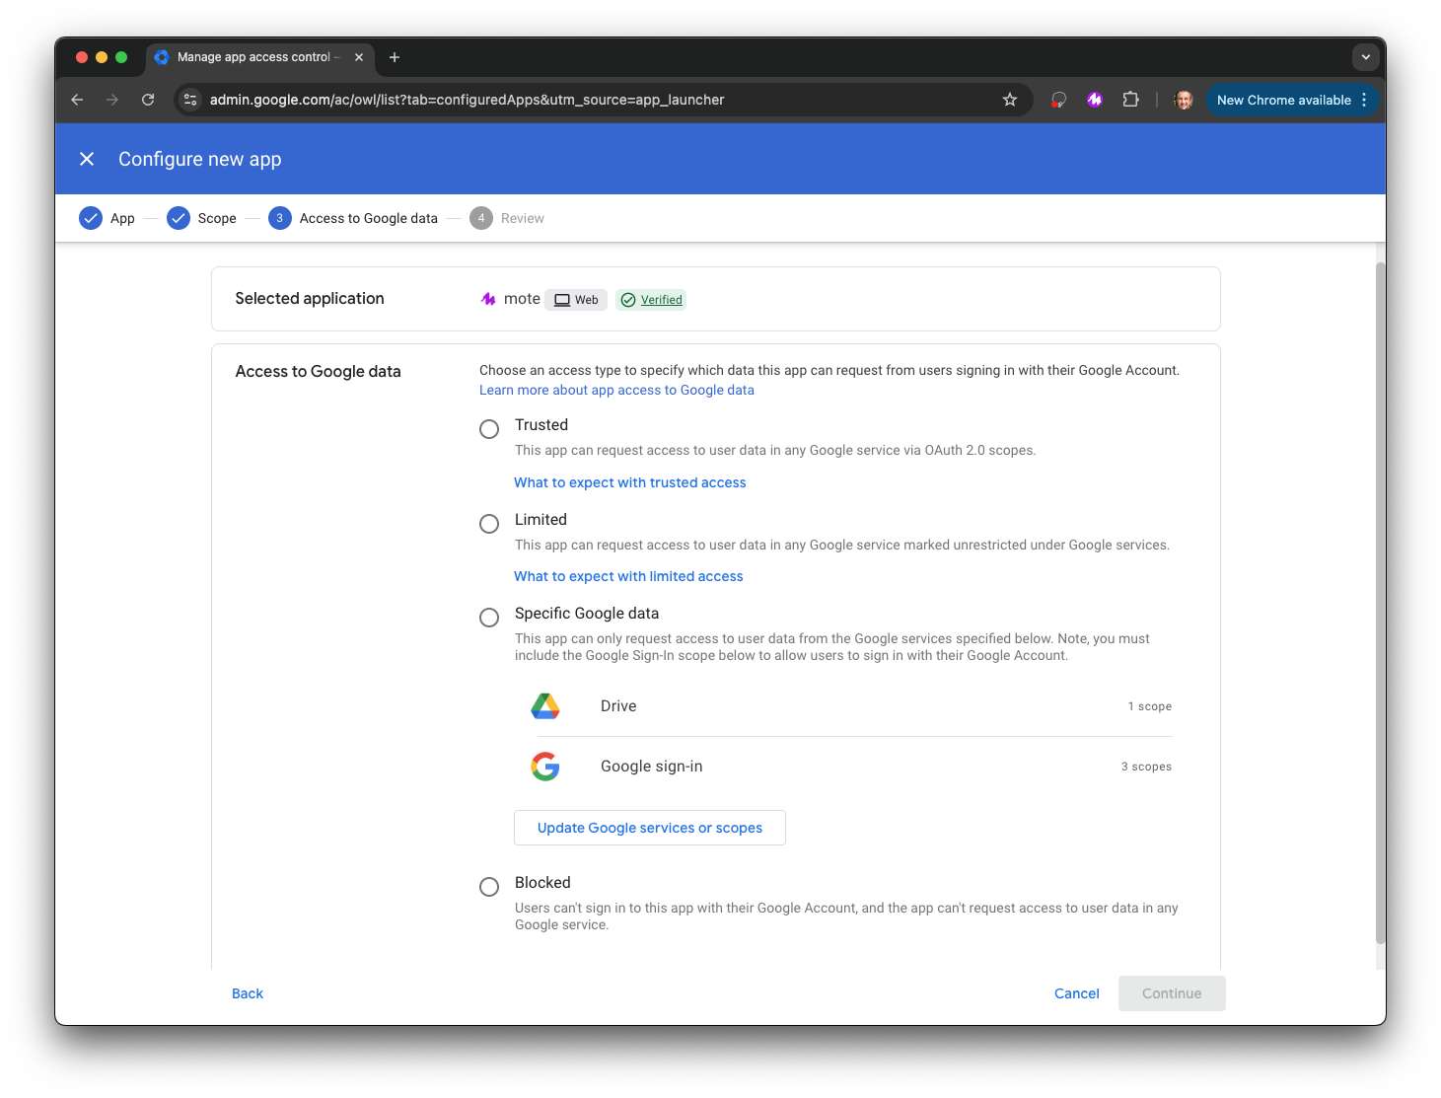Go to the App step checkmark
The height and width of the screenshot is (1098, 1441).
pos(91,218)
